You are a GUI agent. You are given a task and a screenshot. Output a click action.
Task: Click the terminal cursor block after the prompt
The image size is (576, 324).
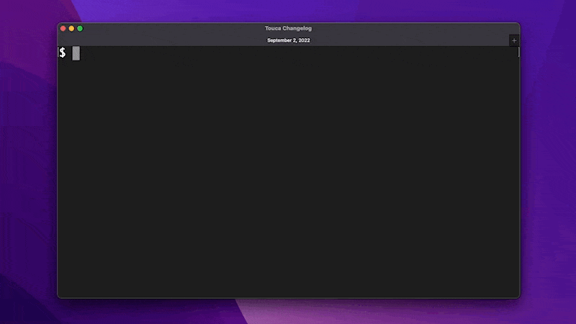[x=76, y=53]
